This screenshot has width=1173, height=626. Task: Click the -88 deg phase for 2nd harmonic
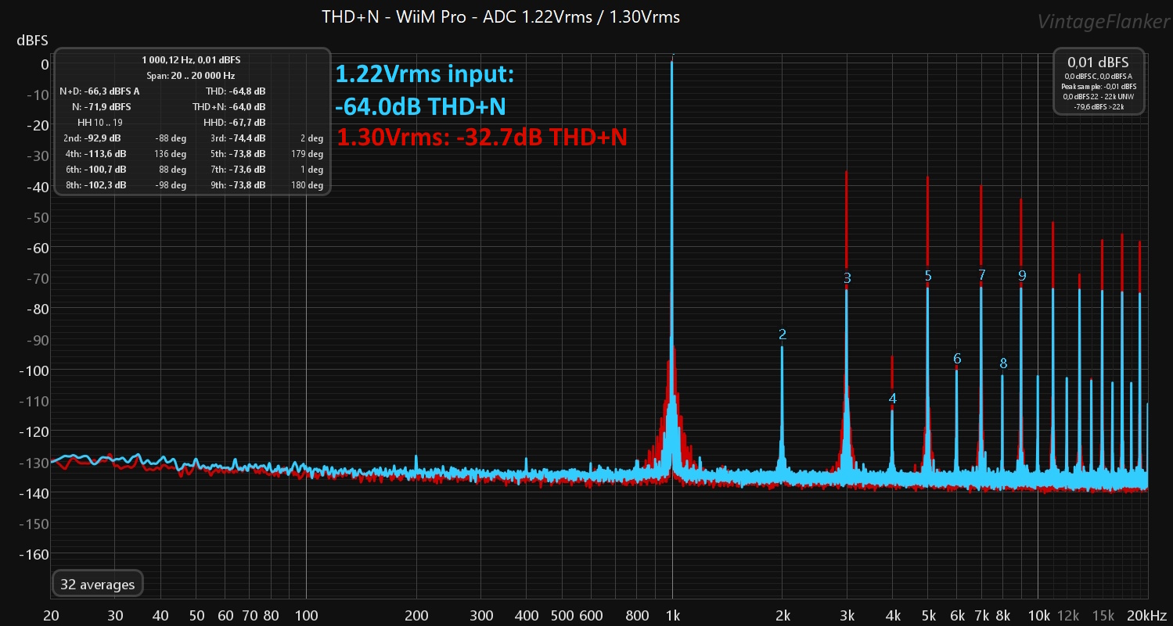point(171,138)
